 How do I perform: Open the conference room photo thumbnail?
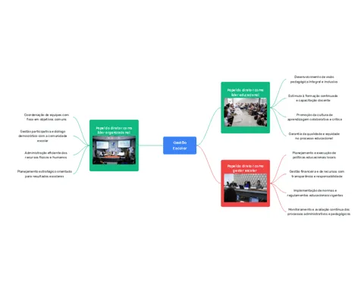(114, 150)
